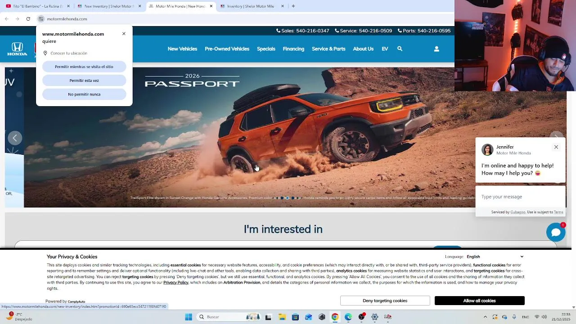
Task: Click the Wi-Fi network tray icon
Action: 537,317
